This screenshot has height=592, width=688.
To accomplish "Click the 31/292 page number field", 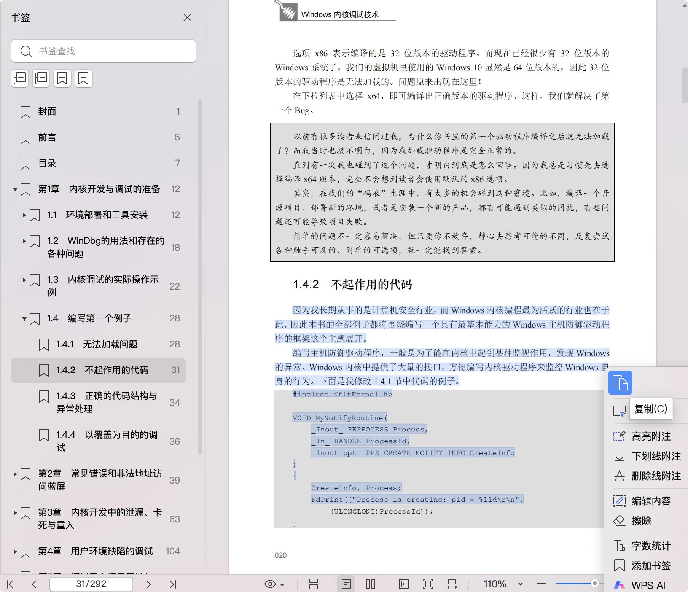I will (x=91, y=584).
